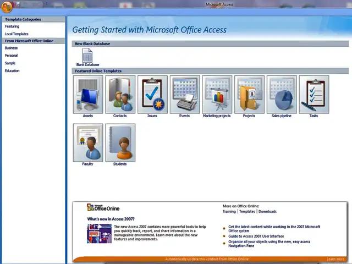Create a Blank Database

(x=87, y=57)
